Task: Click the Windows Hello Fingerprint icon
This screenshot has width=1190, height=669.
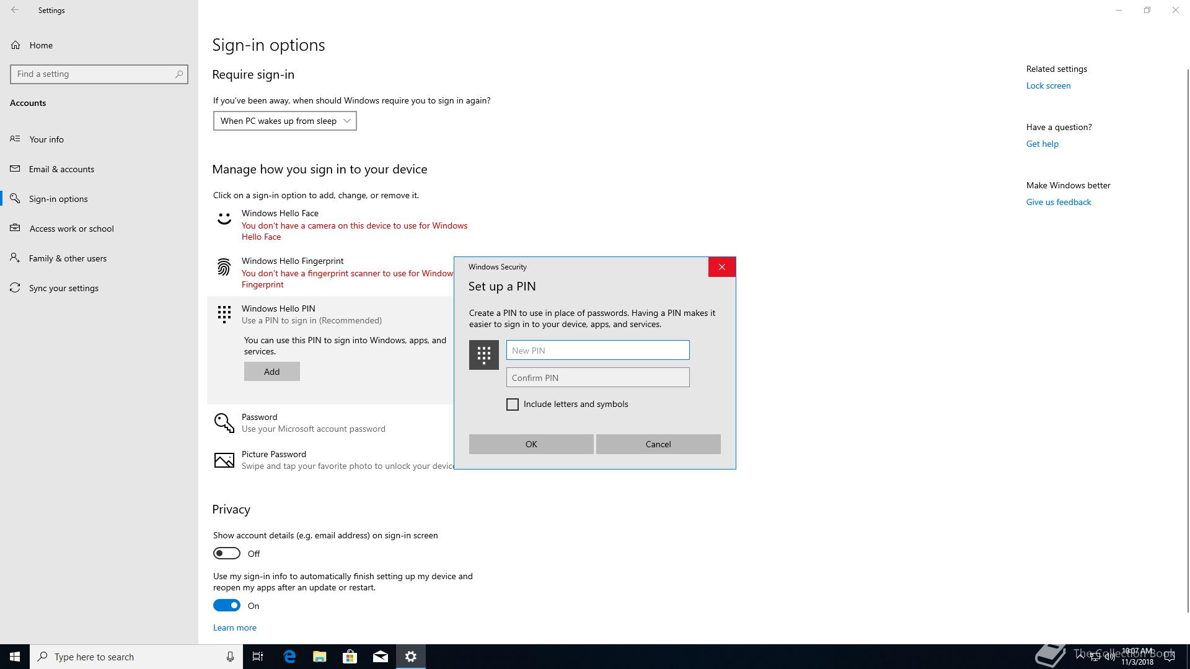Action: 224,267
